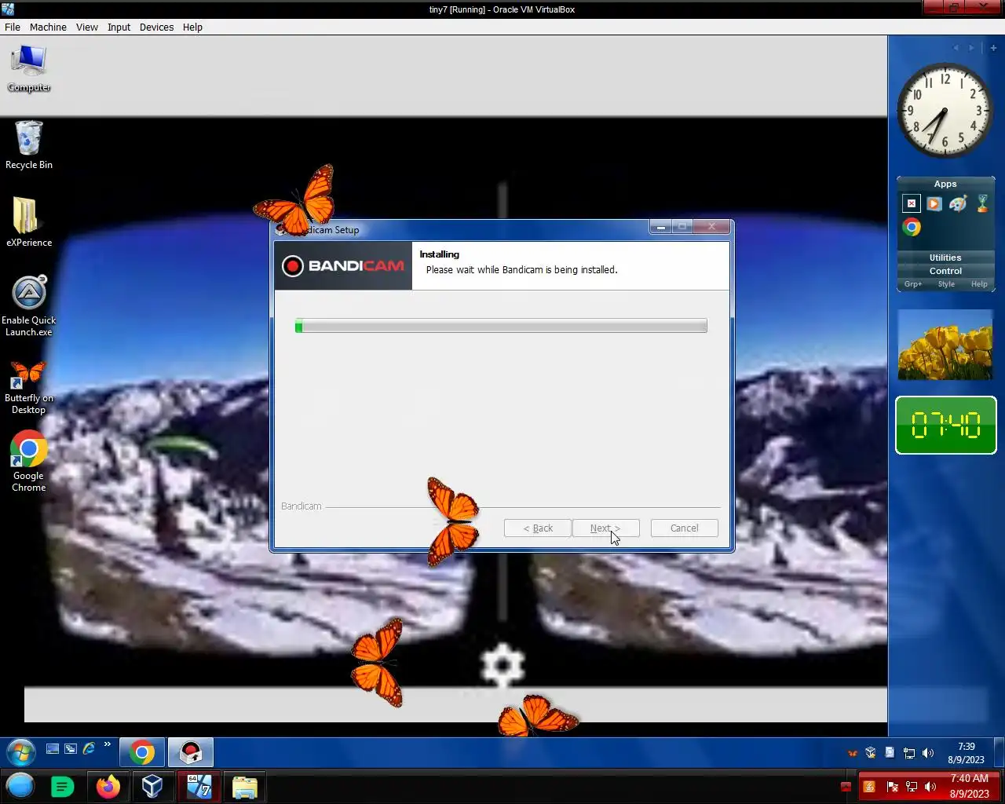Click the hourglass icon in Apps gadget

click(x=982, y=203)
